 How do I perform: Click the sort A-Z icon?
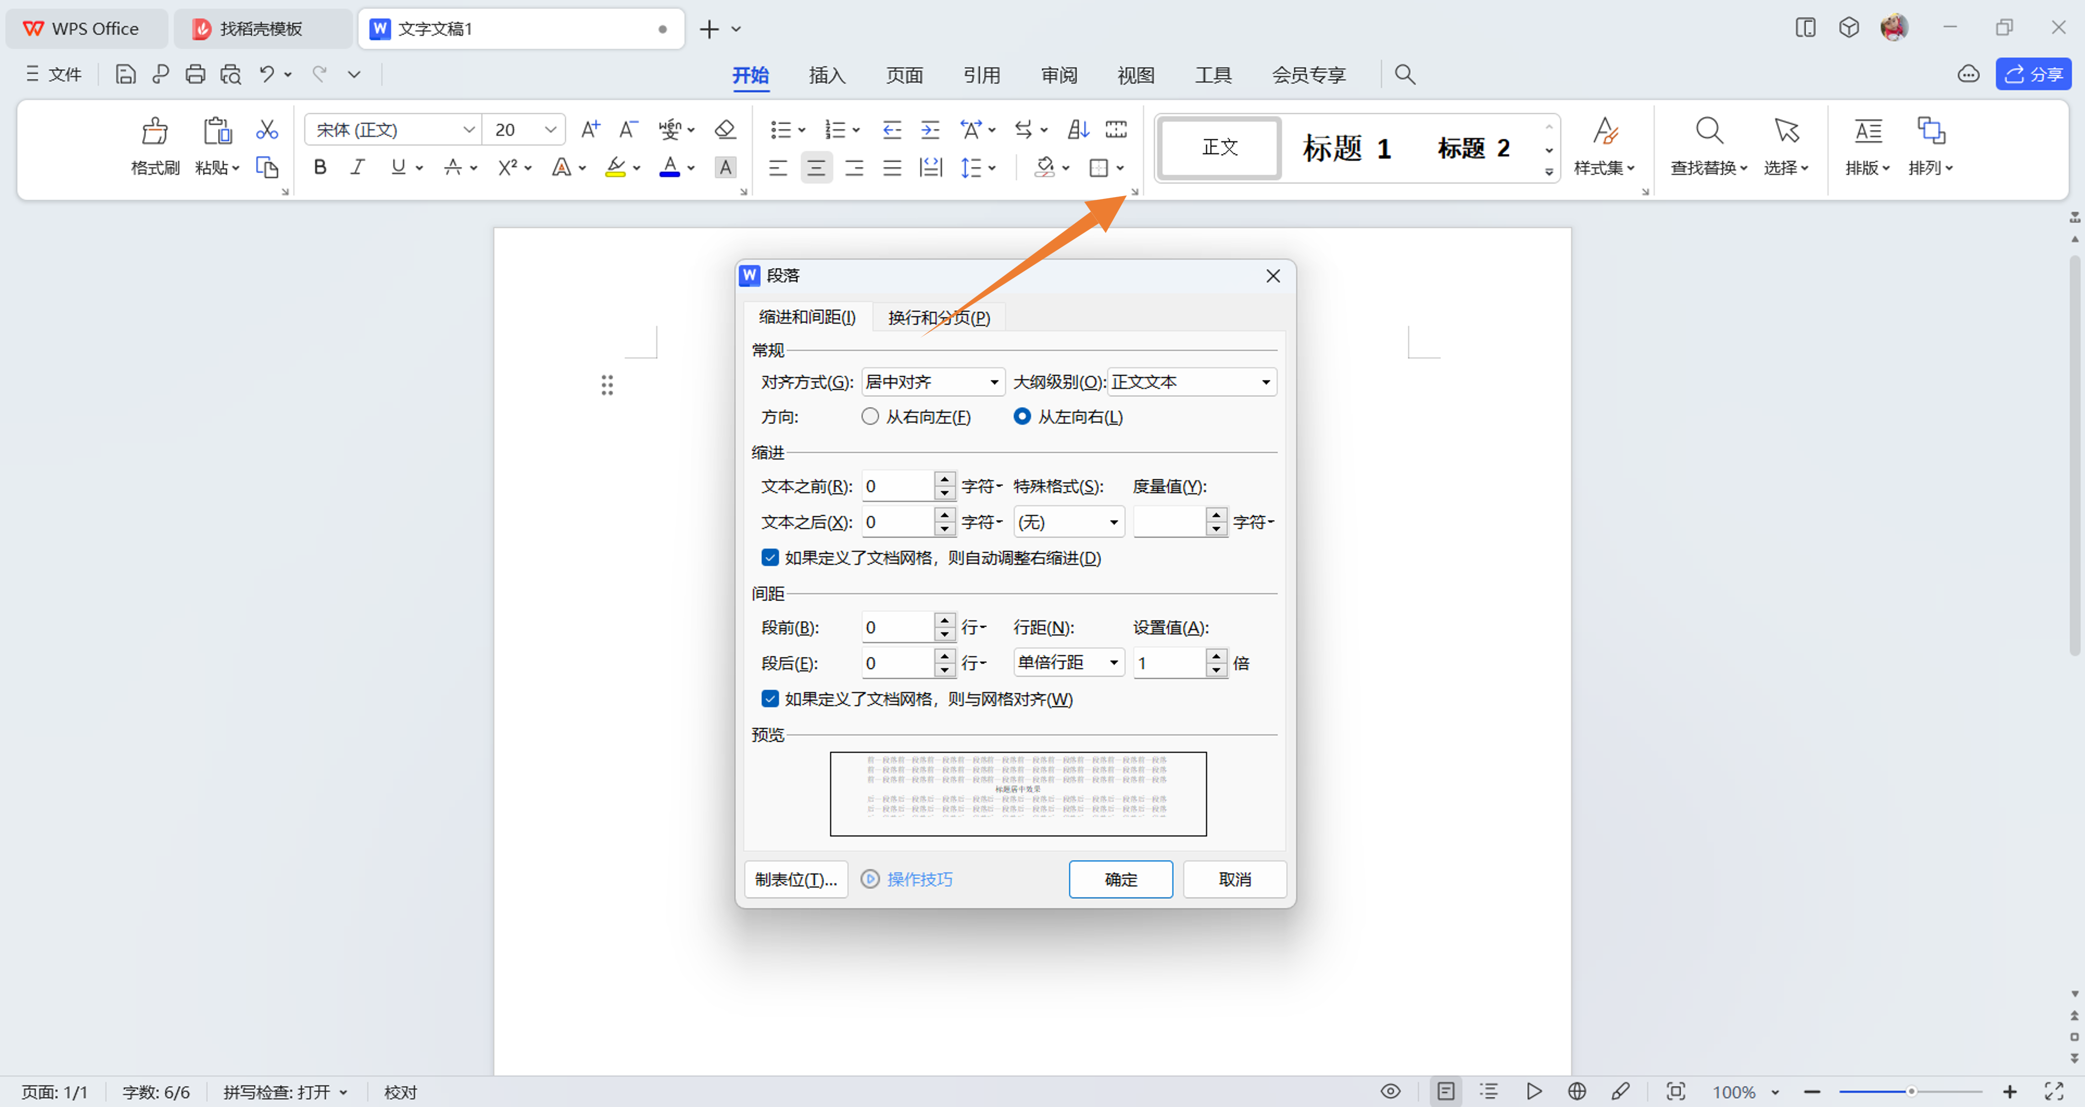(1078, 129)
